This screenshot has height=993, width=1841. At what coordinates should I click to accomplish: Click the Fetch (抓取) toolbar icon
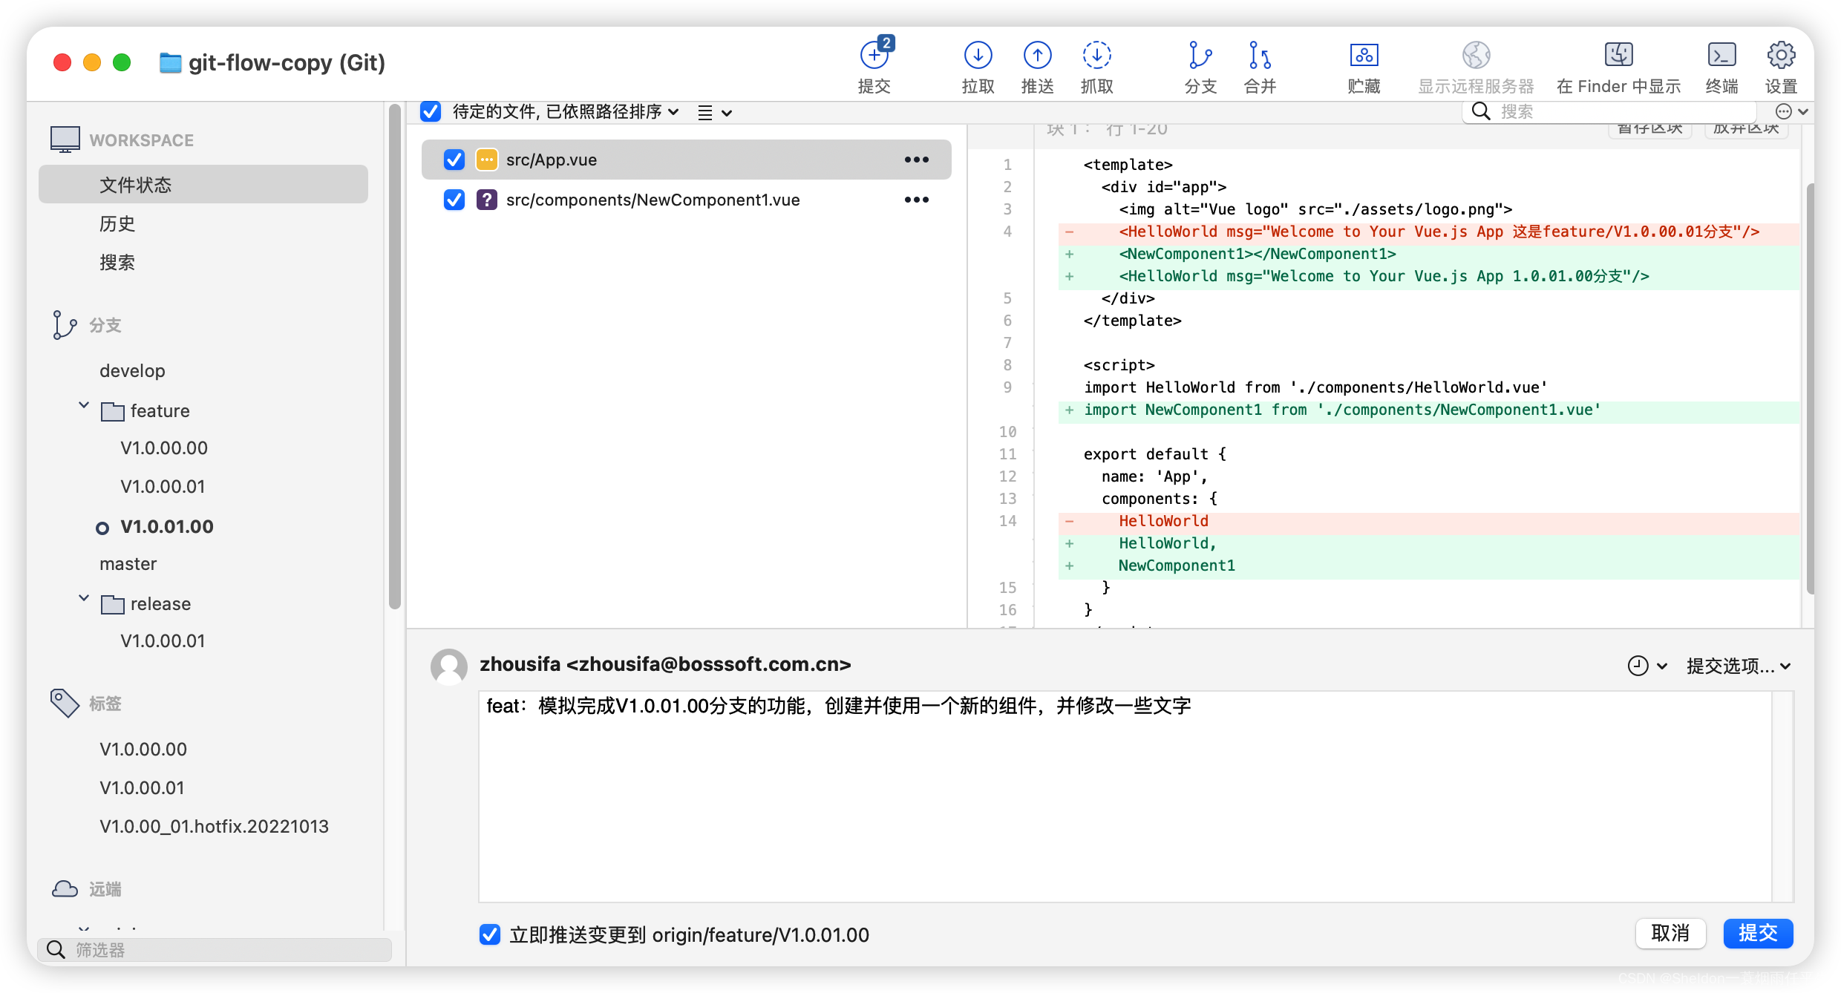tap(1096, 55)
